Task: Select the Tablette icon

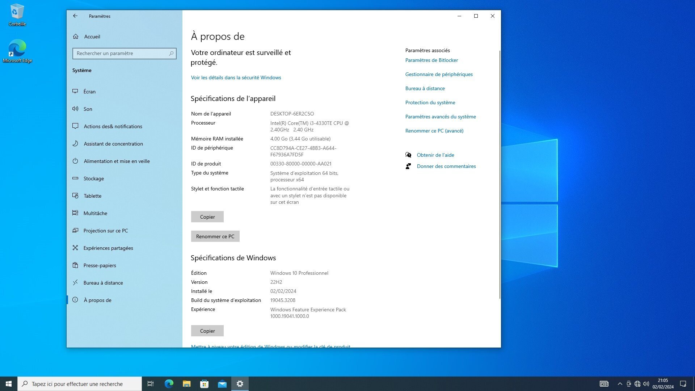Action: [x=75, y=195]
